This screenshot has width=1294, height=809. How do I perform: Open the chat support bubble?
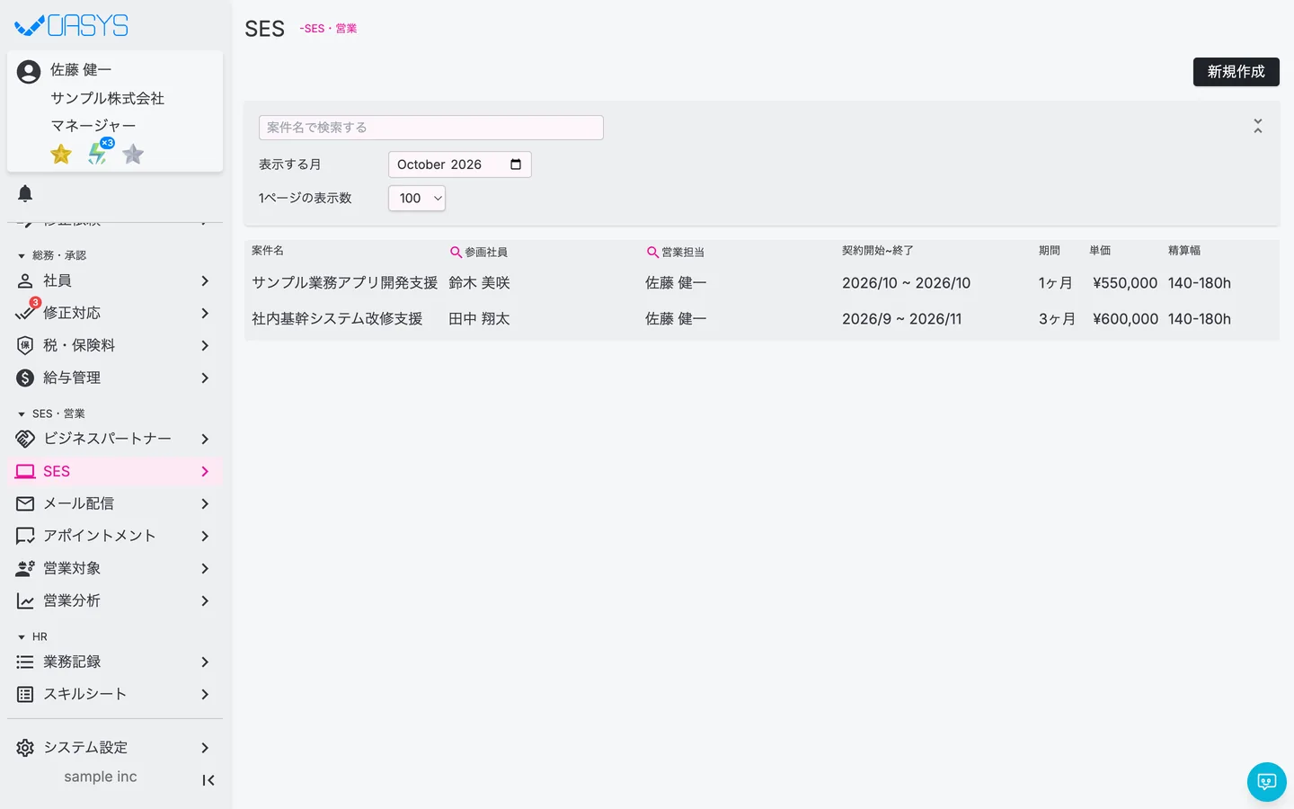click(1267, 782)
